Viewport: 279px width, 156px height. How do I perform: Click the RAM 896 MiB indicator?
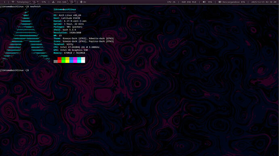click(189, 2)
